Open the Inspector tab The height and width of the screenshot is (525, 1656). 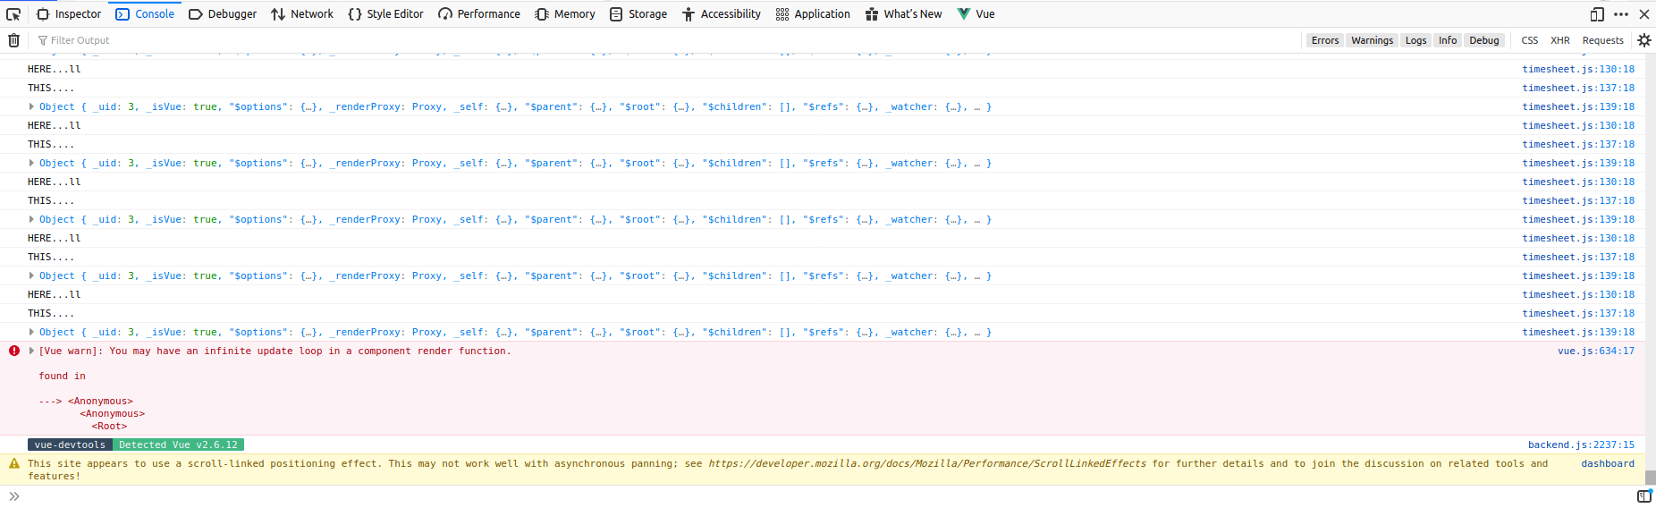[69, 14]
